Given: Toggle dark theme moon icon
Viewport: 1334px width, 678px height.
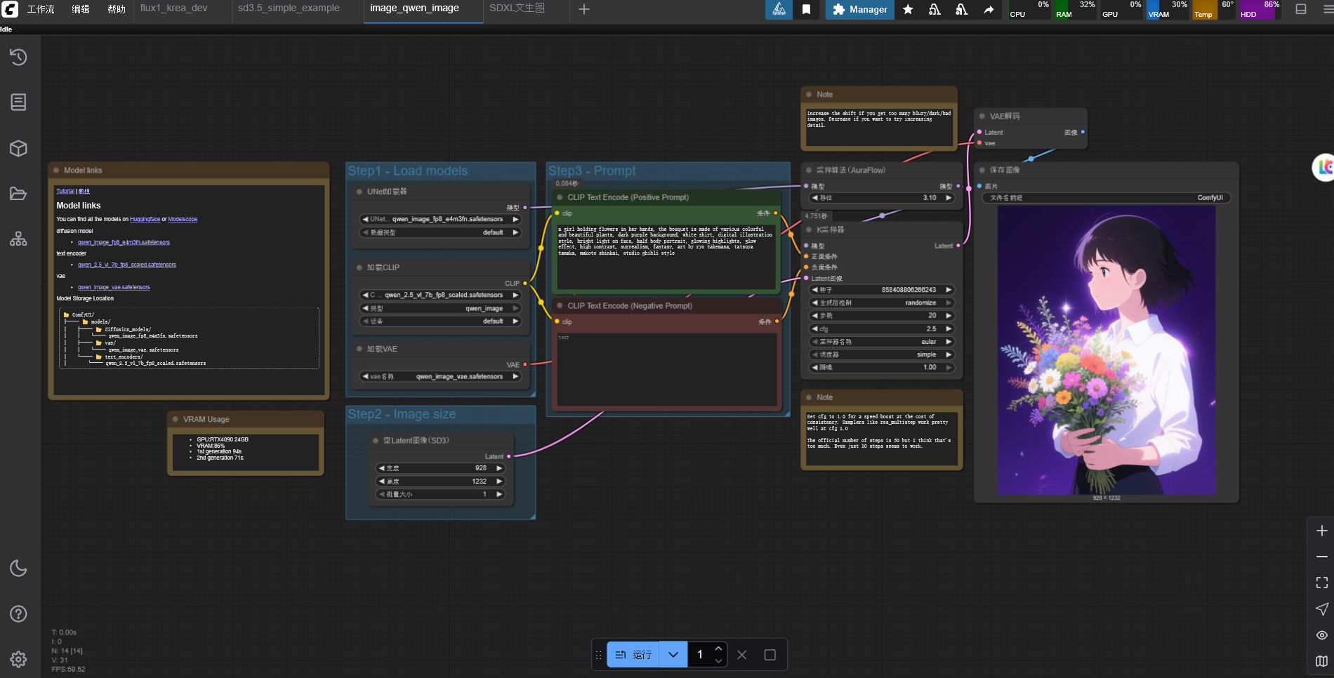Looking at the screenshot, I should (x=18, y=568).
